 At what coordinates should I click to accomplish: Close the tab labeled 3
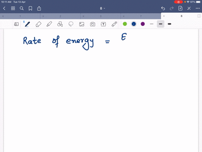(83, 16)
